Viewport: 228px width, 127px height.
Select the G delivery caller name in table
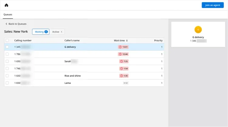point(70,47)
